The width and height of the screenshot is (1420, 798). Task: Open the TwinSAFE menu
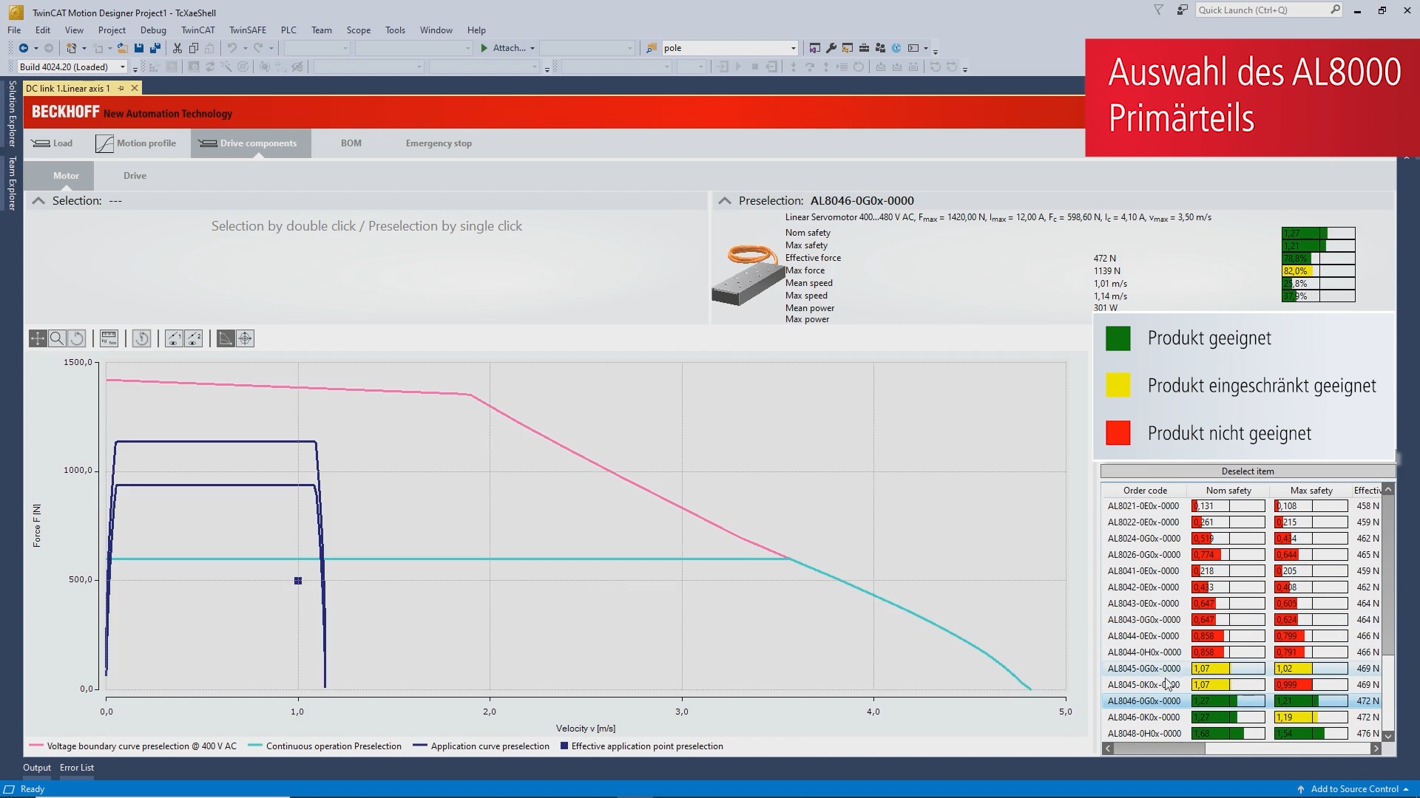(247, 30)
